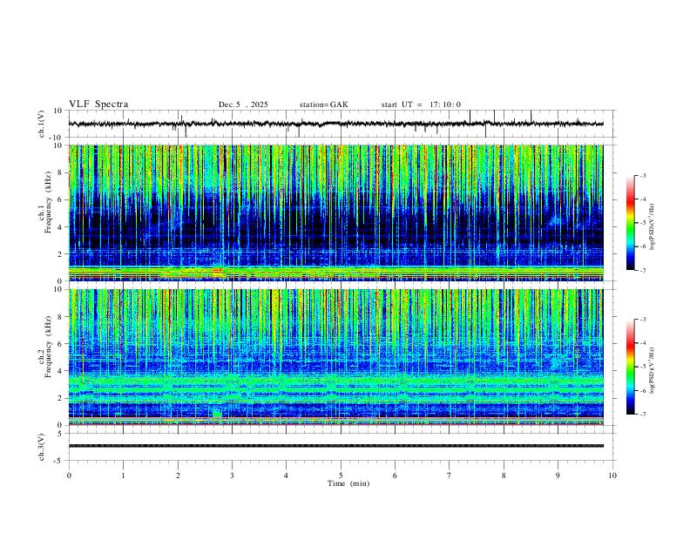
Task: Click the "-5" label on ch.2 color scale
Action: 643,367
